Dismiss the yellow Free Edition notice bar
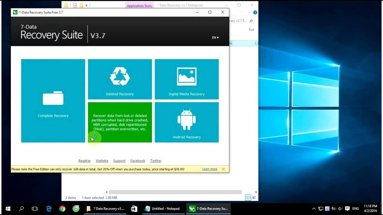Viewport: 383px width, 215px height. [x=223, y=169]
